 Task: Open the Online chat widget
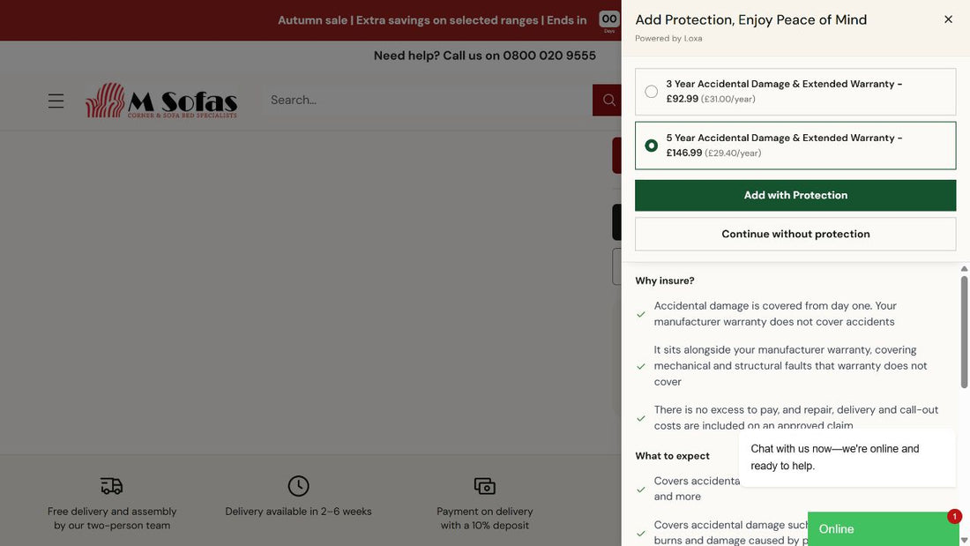(x=883, y=528)
